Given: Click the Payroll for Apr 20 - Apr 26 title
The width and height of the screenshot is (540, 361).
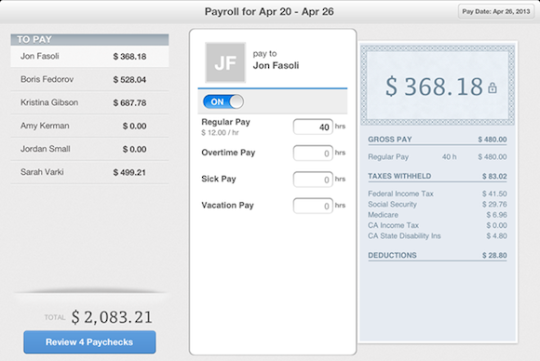Looking at the screenshot, I should coord(269,12).
